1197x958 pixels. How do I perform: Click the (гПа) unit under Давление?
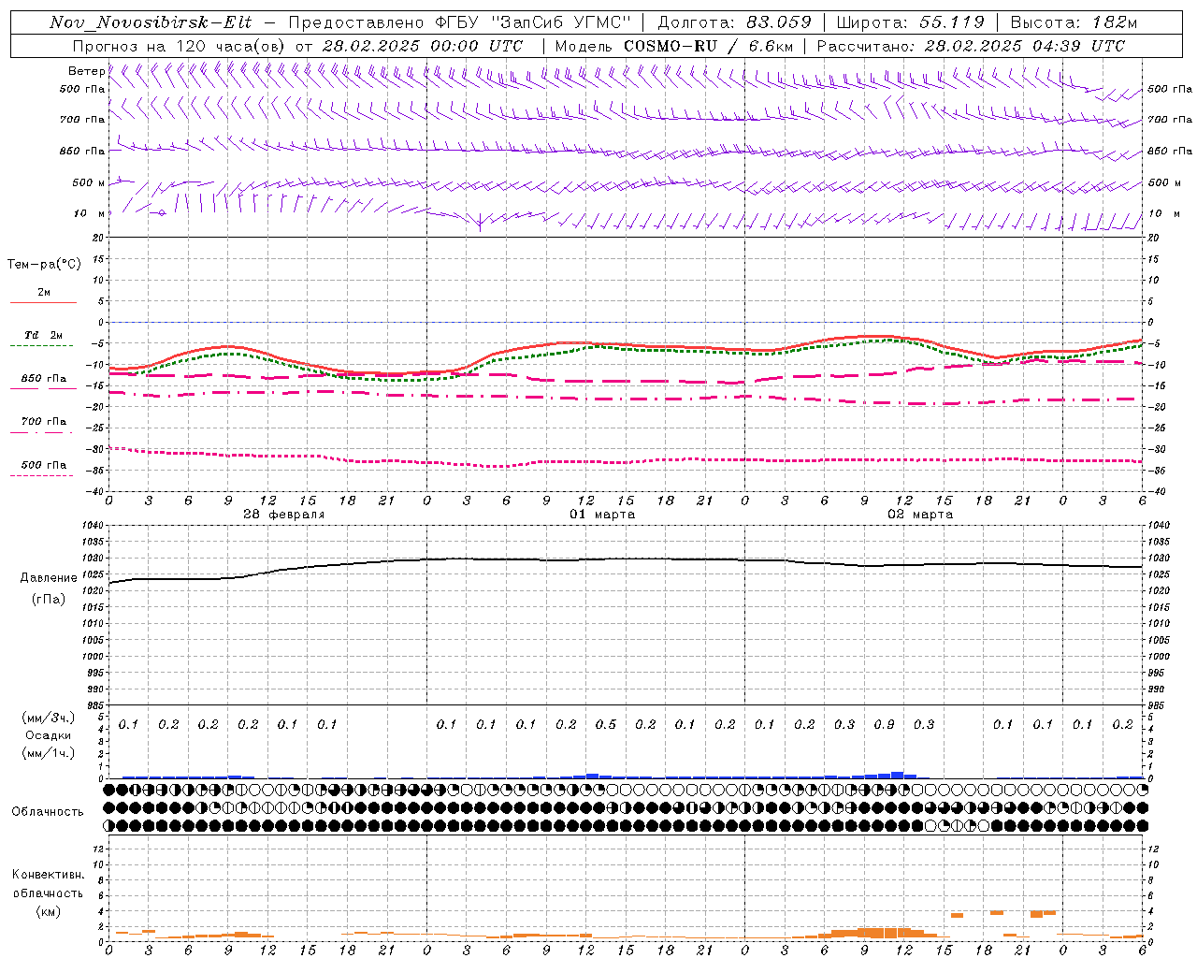tap(49, 599)
